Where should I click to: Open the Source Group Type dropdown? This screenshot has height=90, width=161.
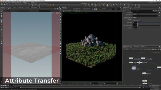coord(136,14)
